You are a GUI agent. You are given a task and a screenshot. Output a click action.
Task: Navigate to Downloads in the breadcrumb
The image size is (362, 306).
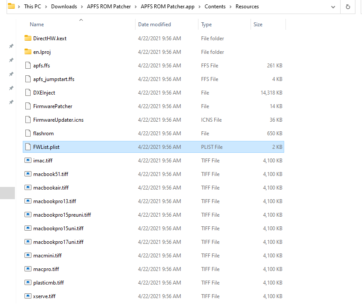point(64,7)
